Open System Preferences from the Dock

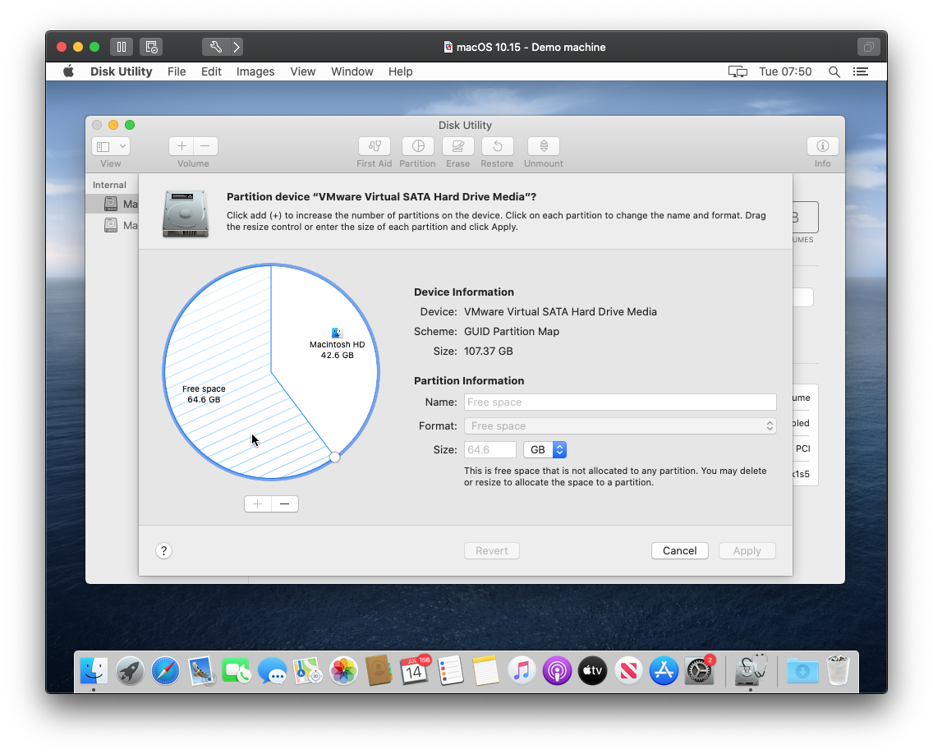tap(700, 671)
